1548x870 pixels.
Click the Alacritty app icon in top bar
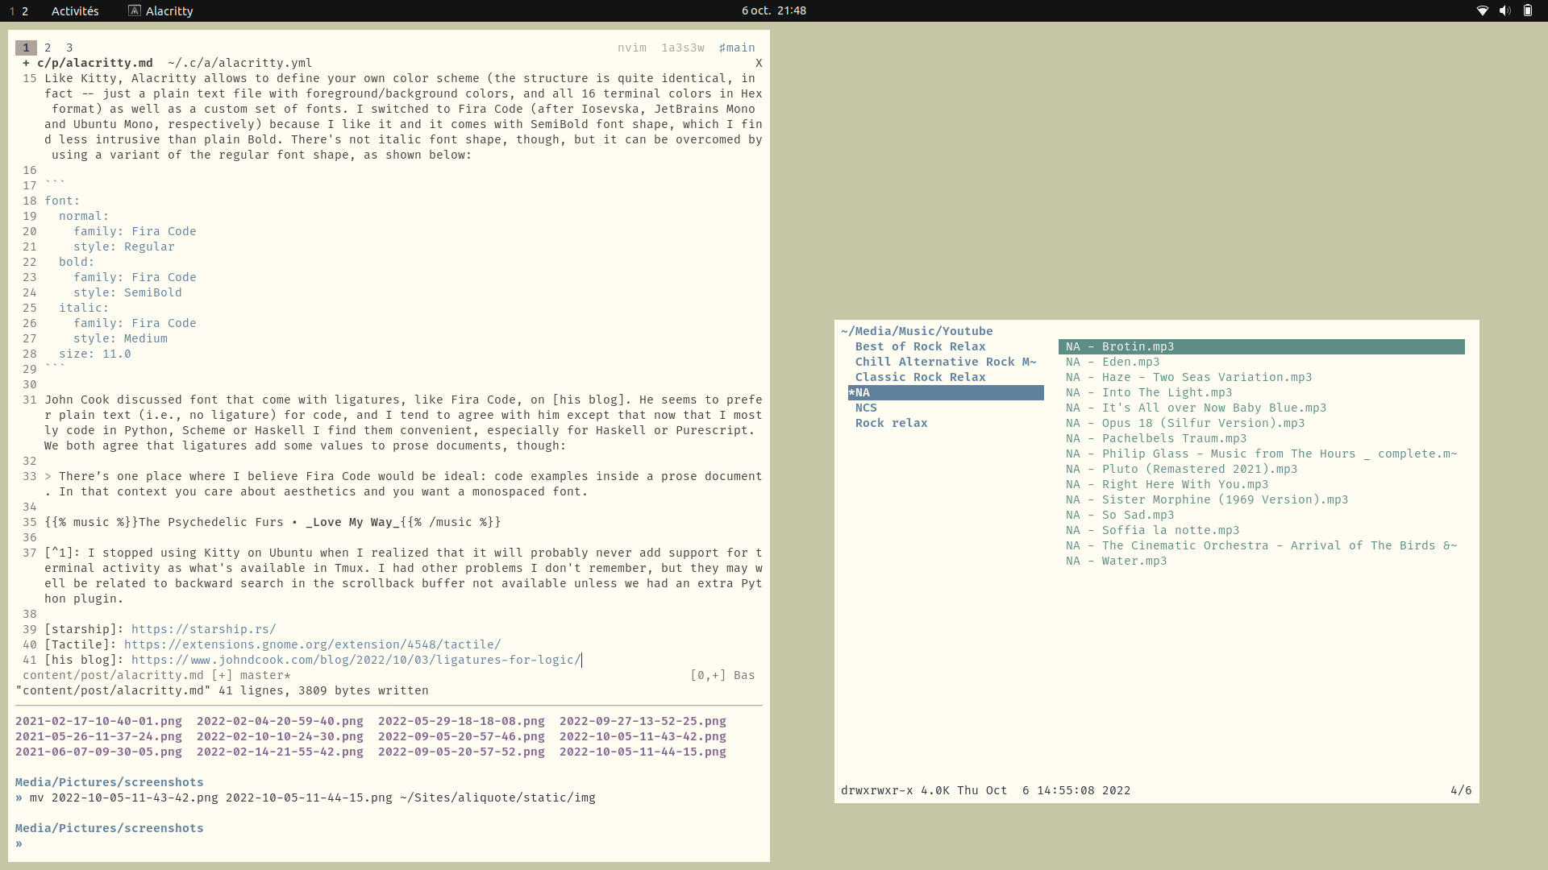pos(135,10)
